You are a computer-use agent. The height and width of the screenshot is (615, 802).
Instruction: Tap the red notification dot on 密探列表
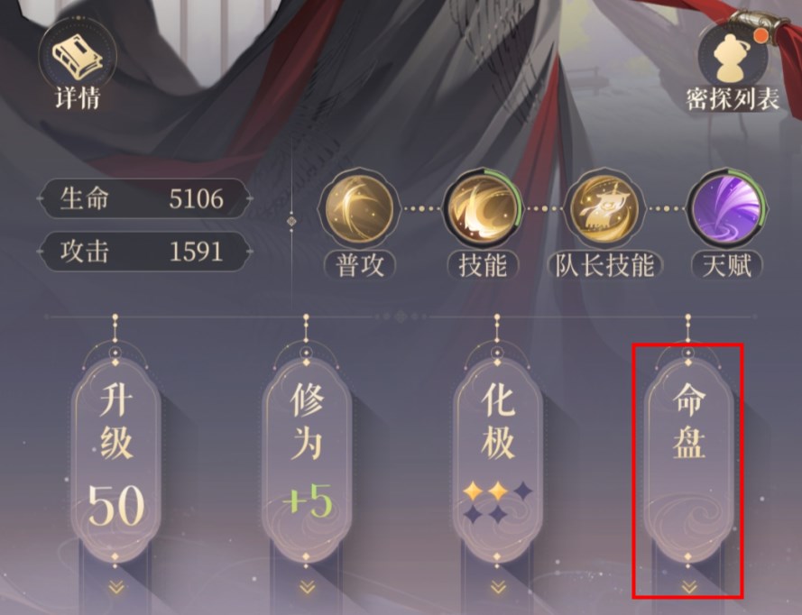(x=761, y=34)
